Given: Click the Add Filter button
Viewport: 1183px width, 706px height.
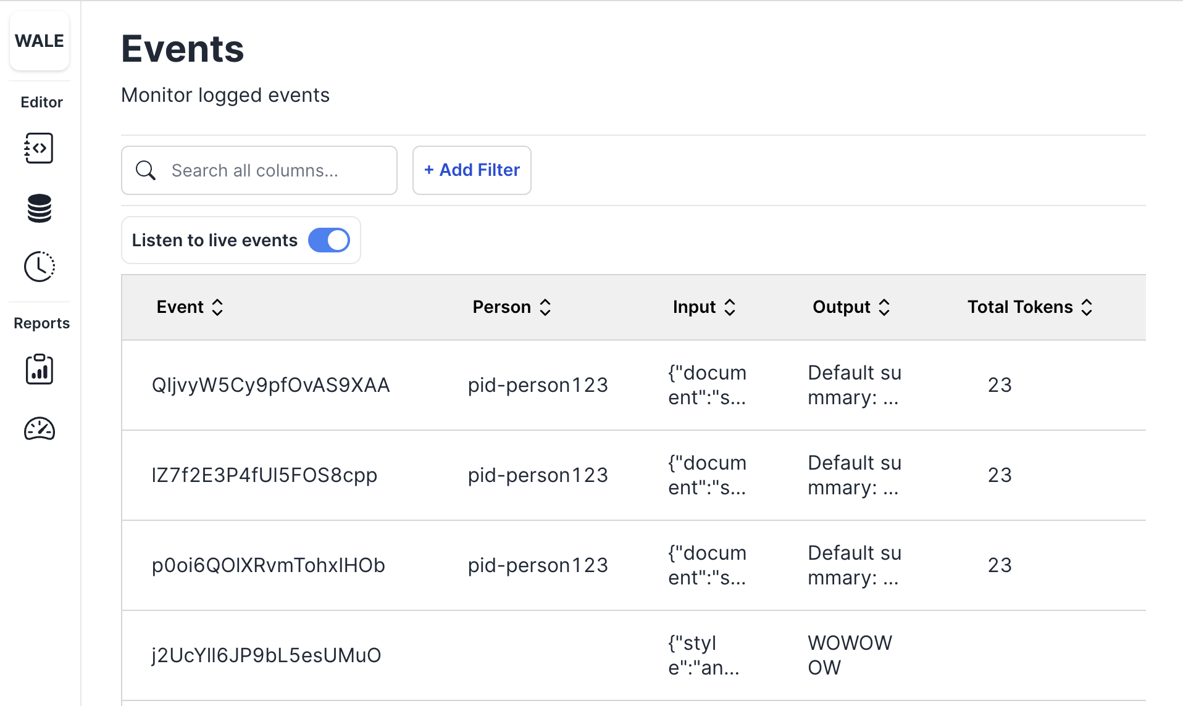Looking at the screenshot, I should (472, 170).
